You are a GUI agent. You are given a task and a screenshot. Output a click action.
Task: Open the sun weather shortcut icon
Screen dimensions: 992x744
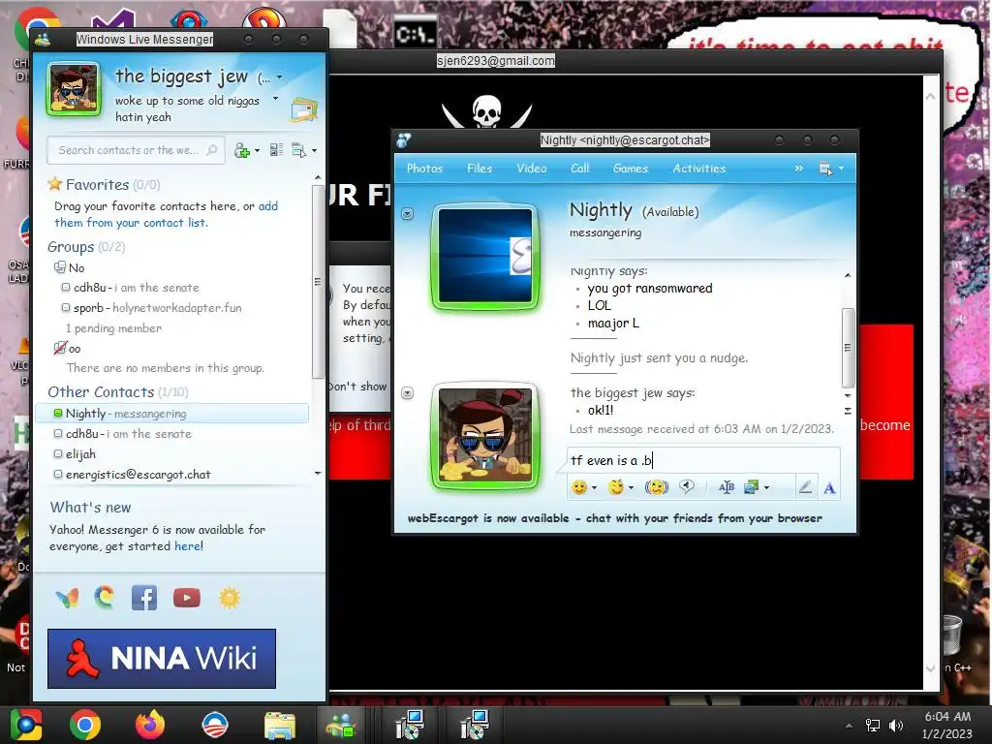click(229, 597)
